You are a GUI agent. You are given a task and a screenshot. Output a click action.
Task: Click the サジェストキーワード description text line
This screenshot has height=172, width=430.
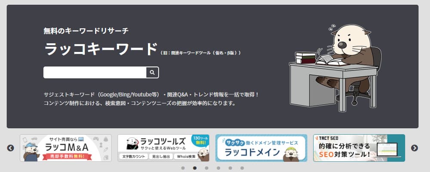(151, 95)
